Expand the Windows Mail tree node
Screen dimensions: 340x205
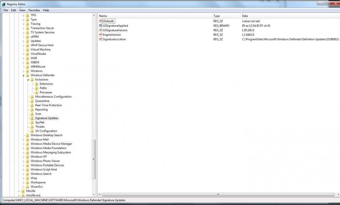click(x=23, y=139)
